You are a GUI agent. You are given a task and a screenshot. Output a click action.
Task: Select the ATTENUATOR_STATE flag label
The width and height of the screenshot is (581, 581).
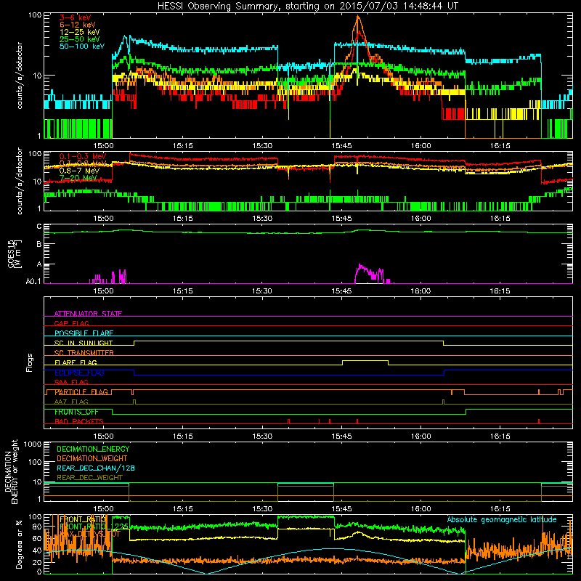[x=88, y=314]
